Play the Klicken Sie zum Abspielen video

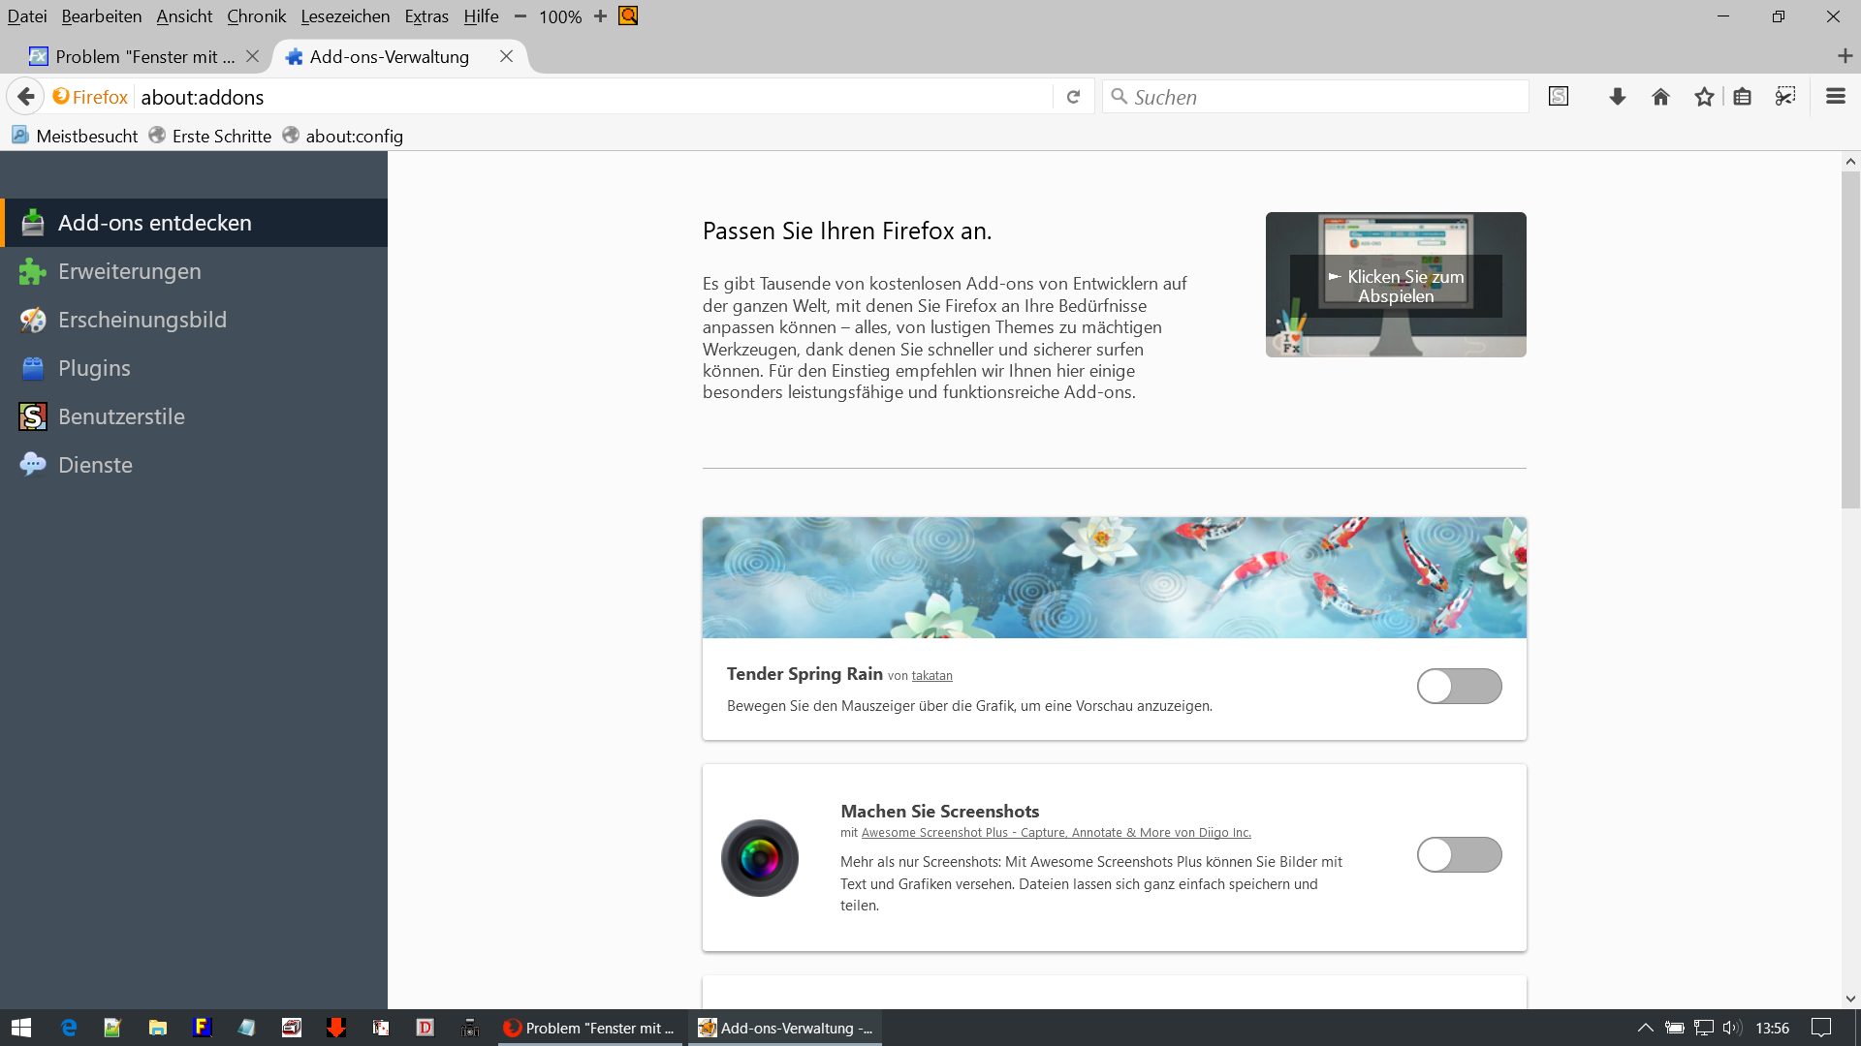(1395, 285)
